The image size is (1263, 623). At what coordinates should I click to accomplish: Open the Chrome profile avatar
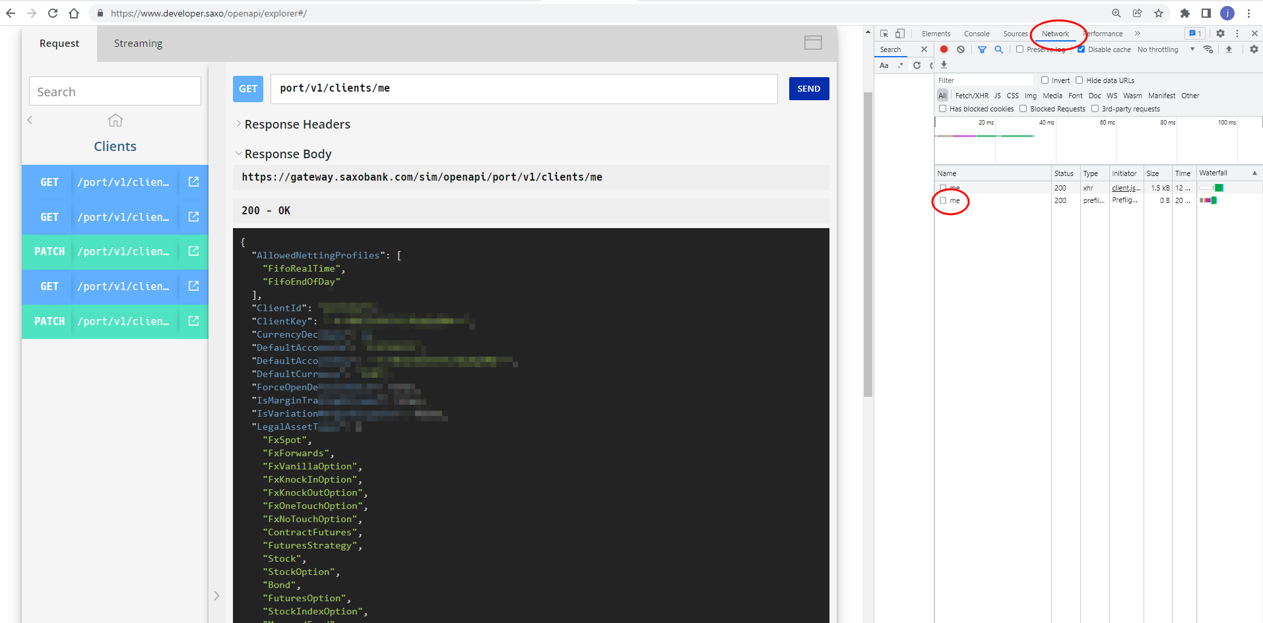1227,13
